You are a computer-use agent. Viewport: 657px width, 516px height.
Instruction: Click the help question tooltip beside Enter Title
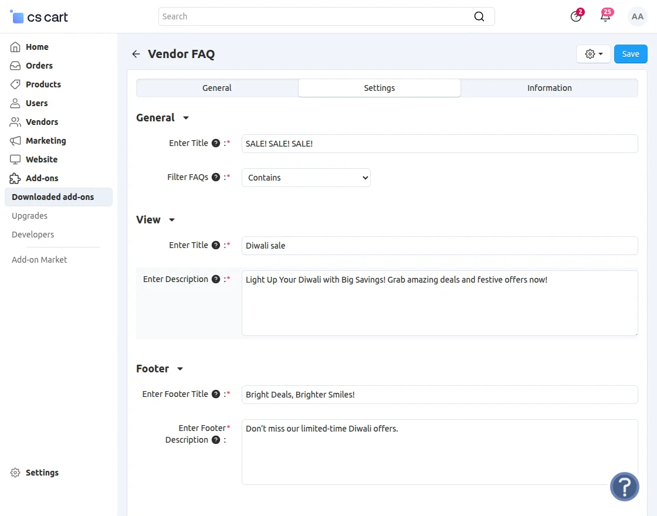pos(216,142)
